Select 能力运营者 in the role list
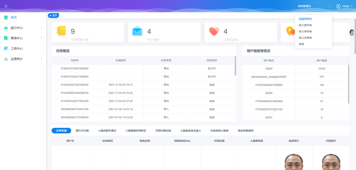The height and width of the screenshot is (170, 356). point(305,38)
